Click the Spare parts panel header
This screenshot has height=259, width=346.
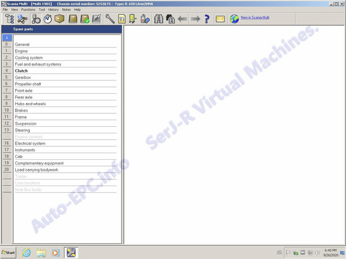62,29
